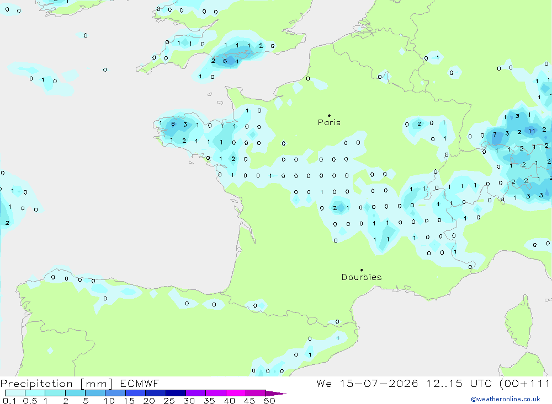Pick the legend swatch between 2 and 5
Image resolution: width=552 pixels, height=404 pixels.
pos(75,393)
